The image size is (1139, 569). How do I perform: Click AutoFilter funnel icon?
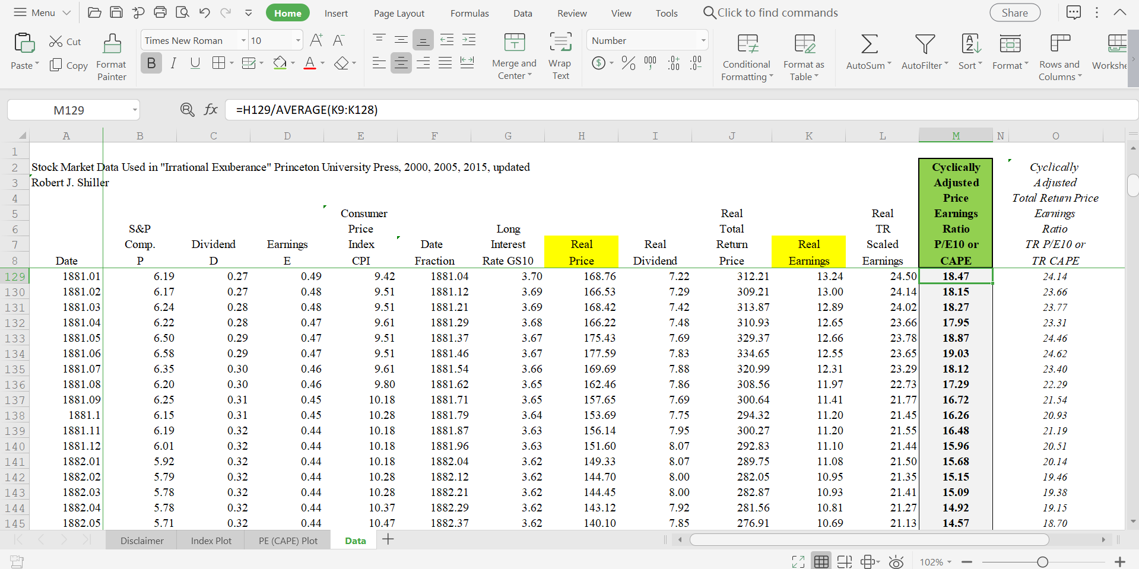[925, 44]
